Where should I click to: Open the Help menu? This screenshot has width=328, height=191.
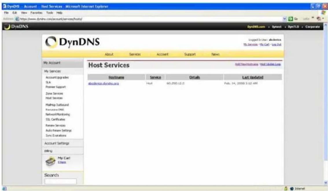tap(59, 13)
